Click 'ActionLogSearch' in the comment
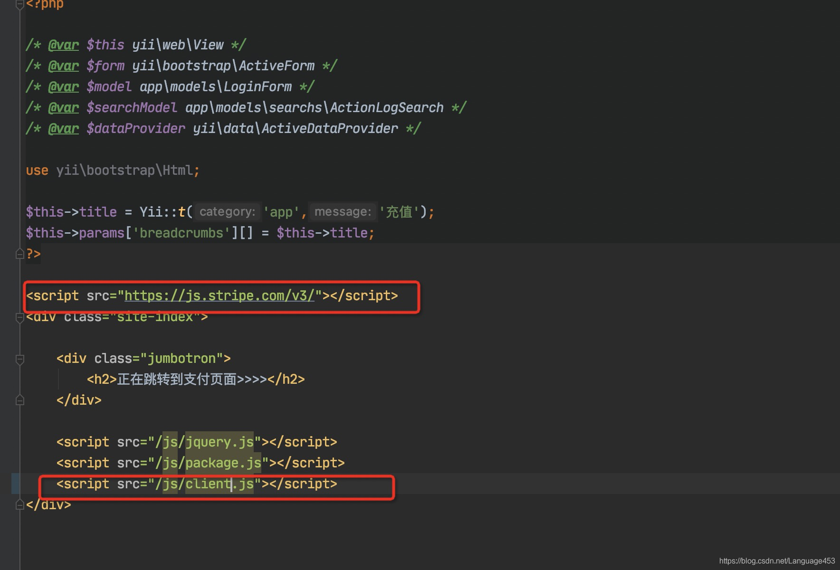This screenshot has width=840, height=570. [x=387, y=108]
